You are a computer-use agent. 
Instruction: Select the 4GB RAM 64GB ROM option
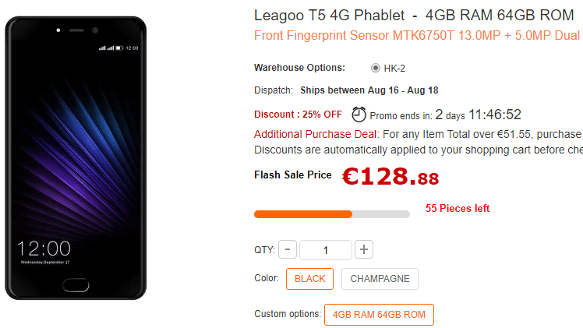click(x=379, y=315)
